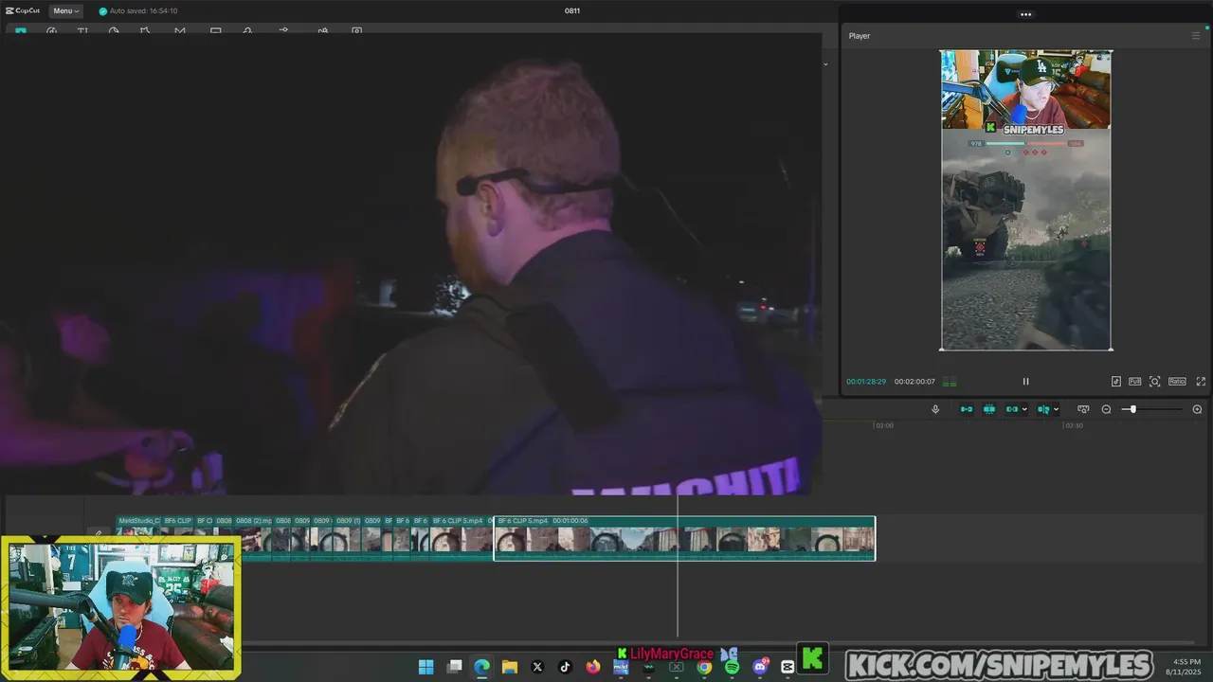Select the highlighted BF 6 CLIP 5.mp4 clip
Screen dimensions: 1213x682
(x=684, y=538)
